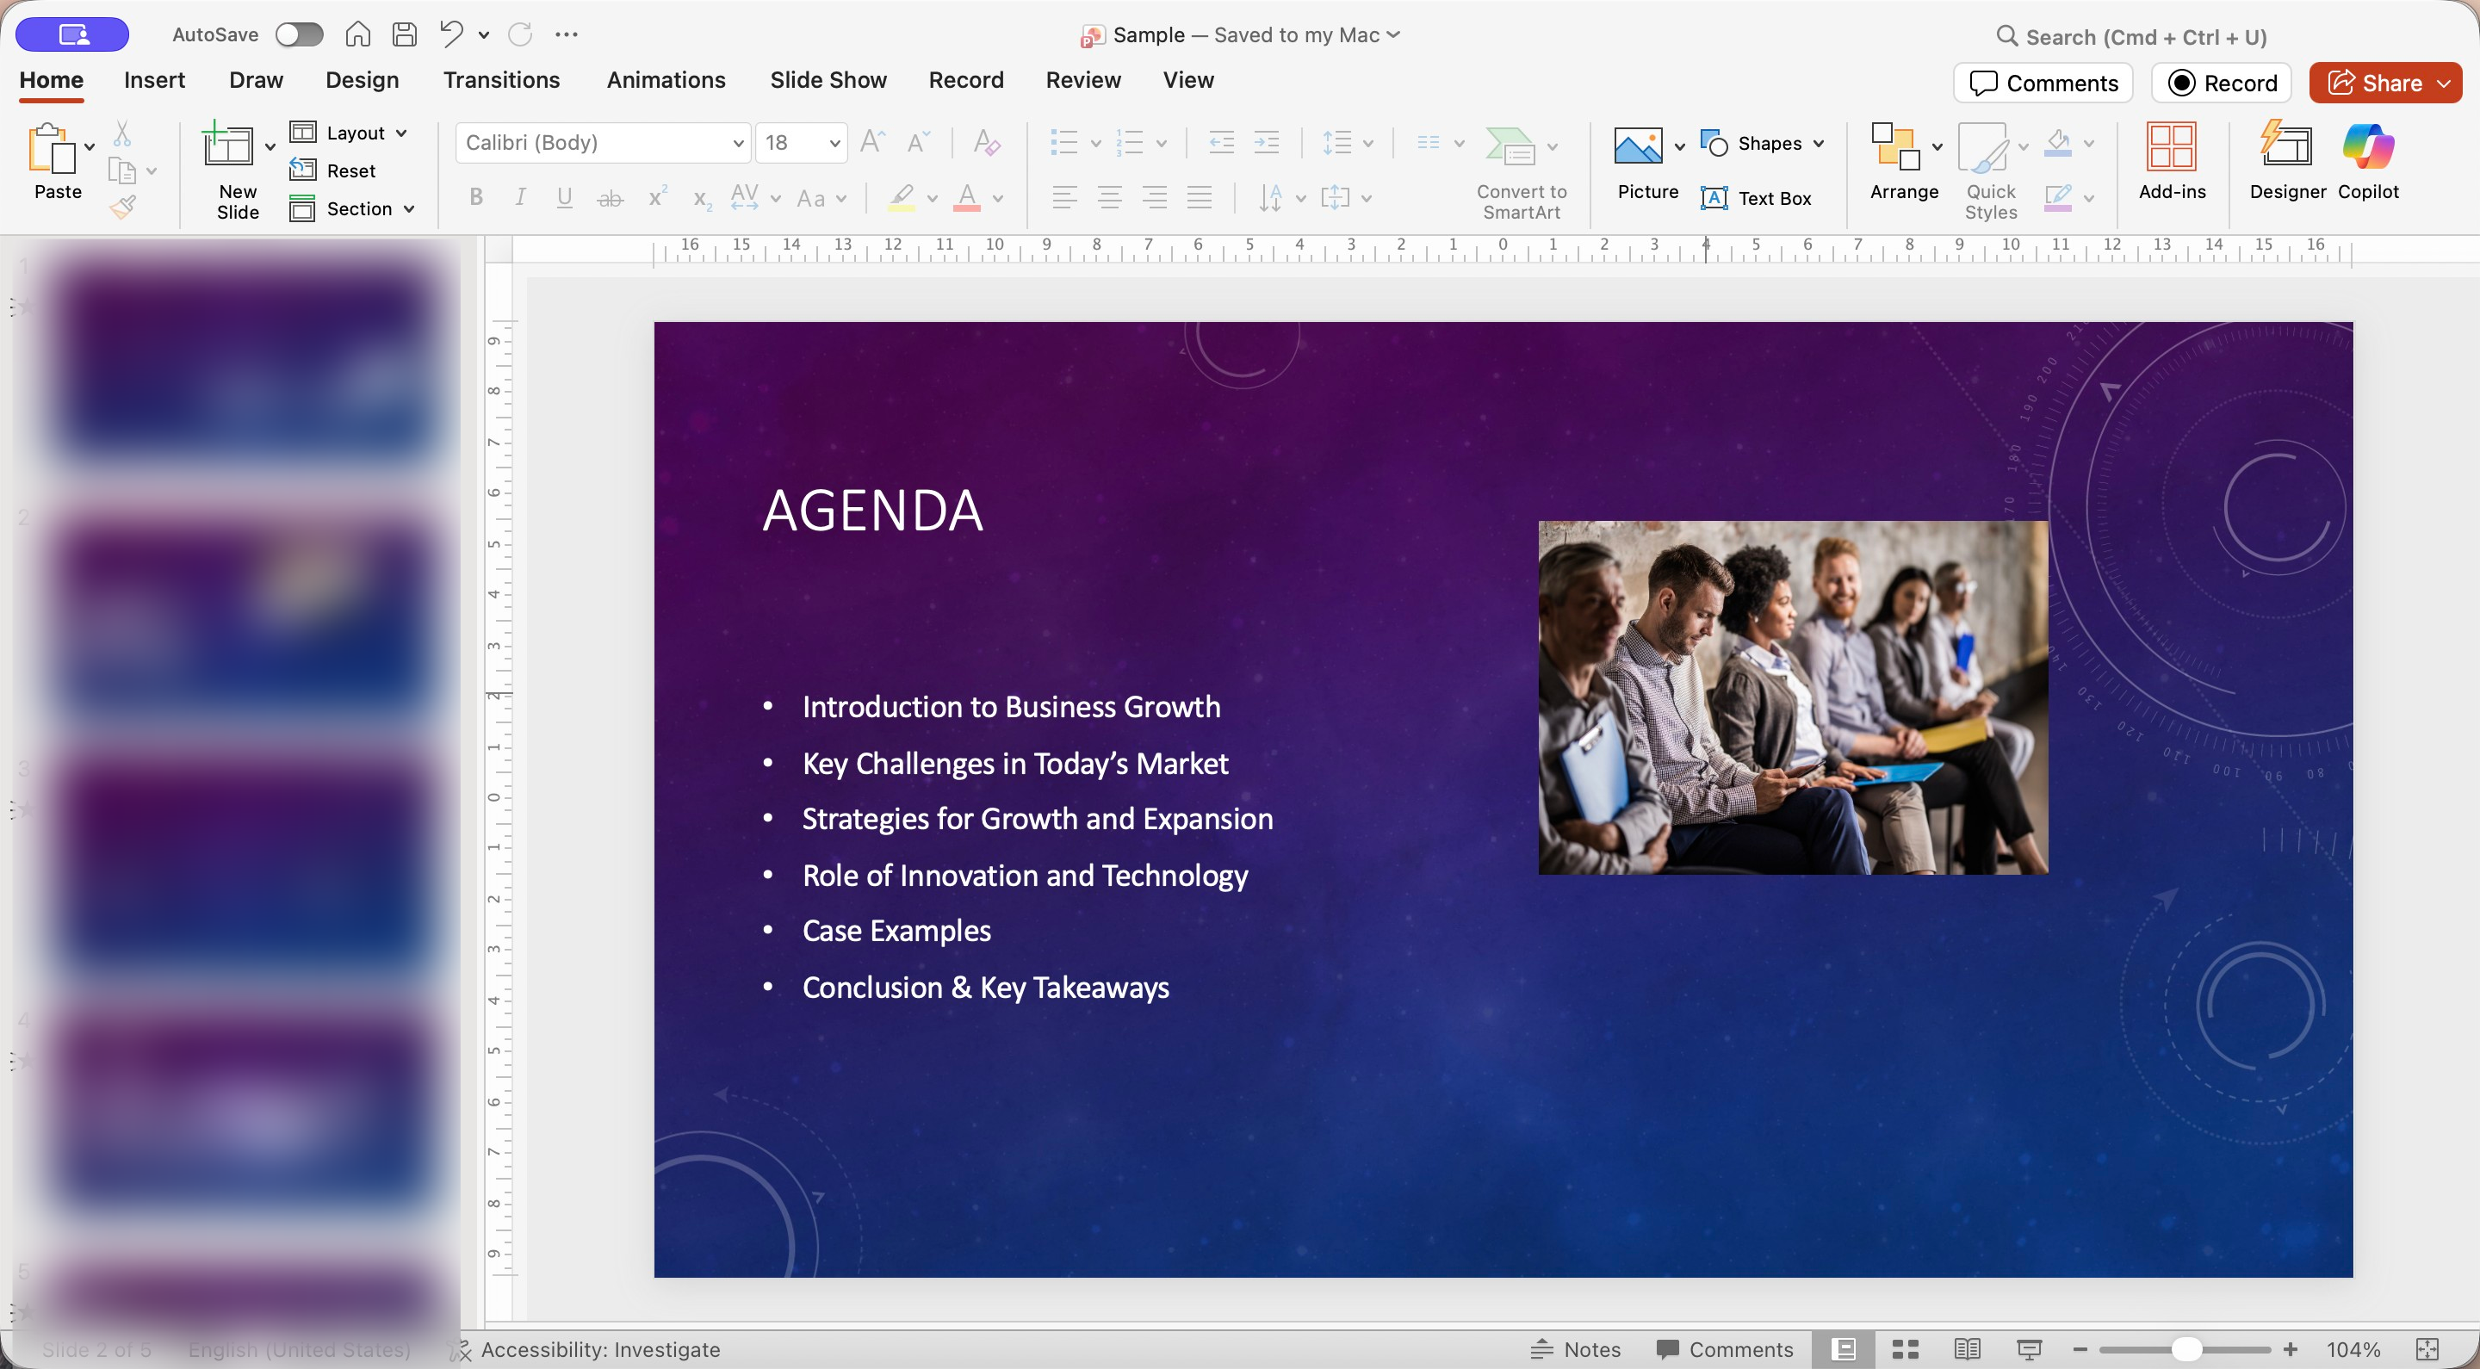Image resolution: width=2480 pixels, height=1369 pixels.
Task: Switch to Slide Sorter view
Action: point(1906,1350)
